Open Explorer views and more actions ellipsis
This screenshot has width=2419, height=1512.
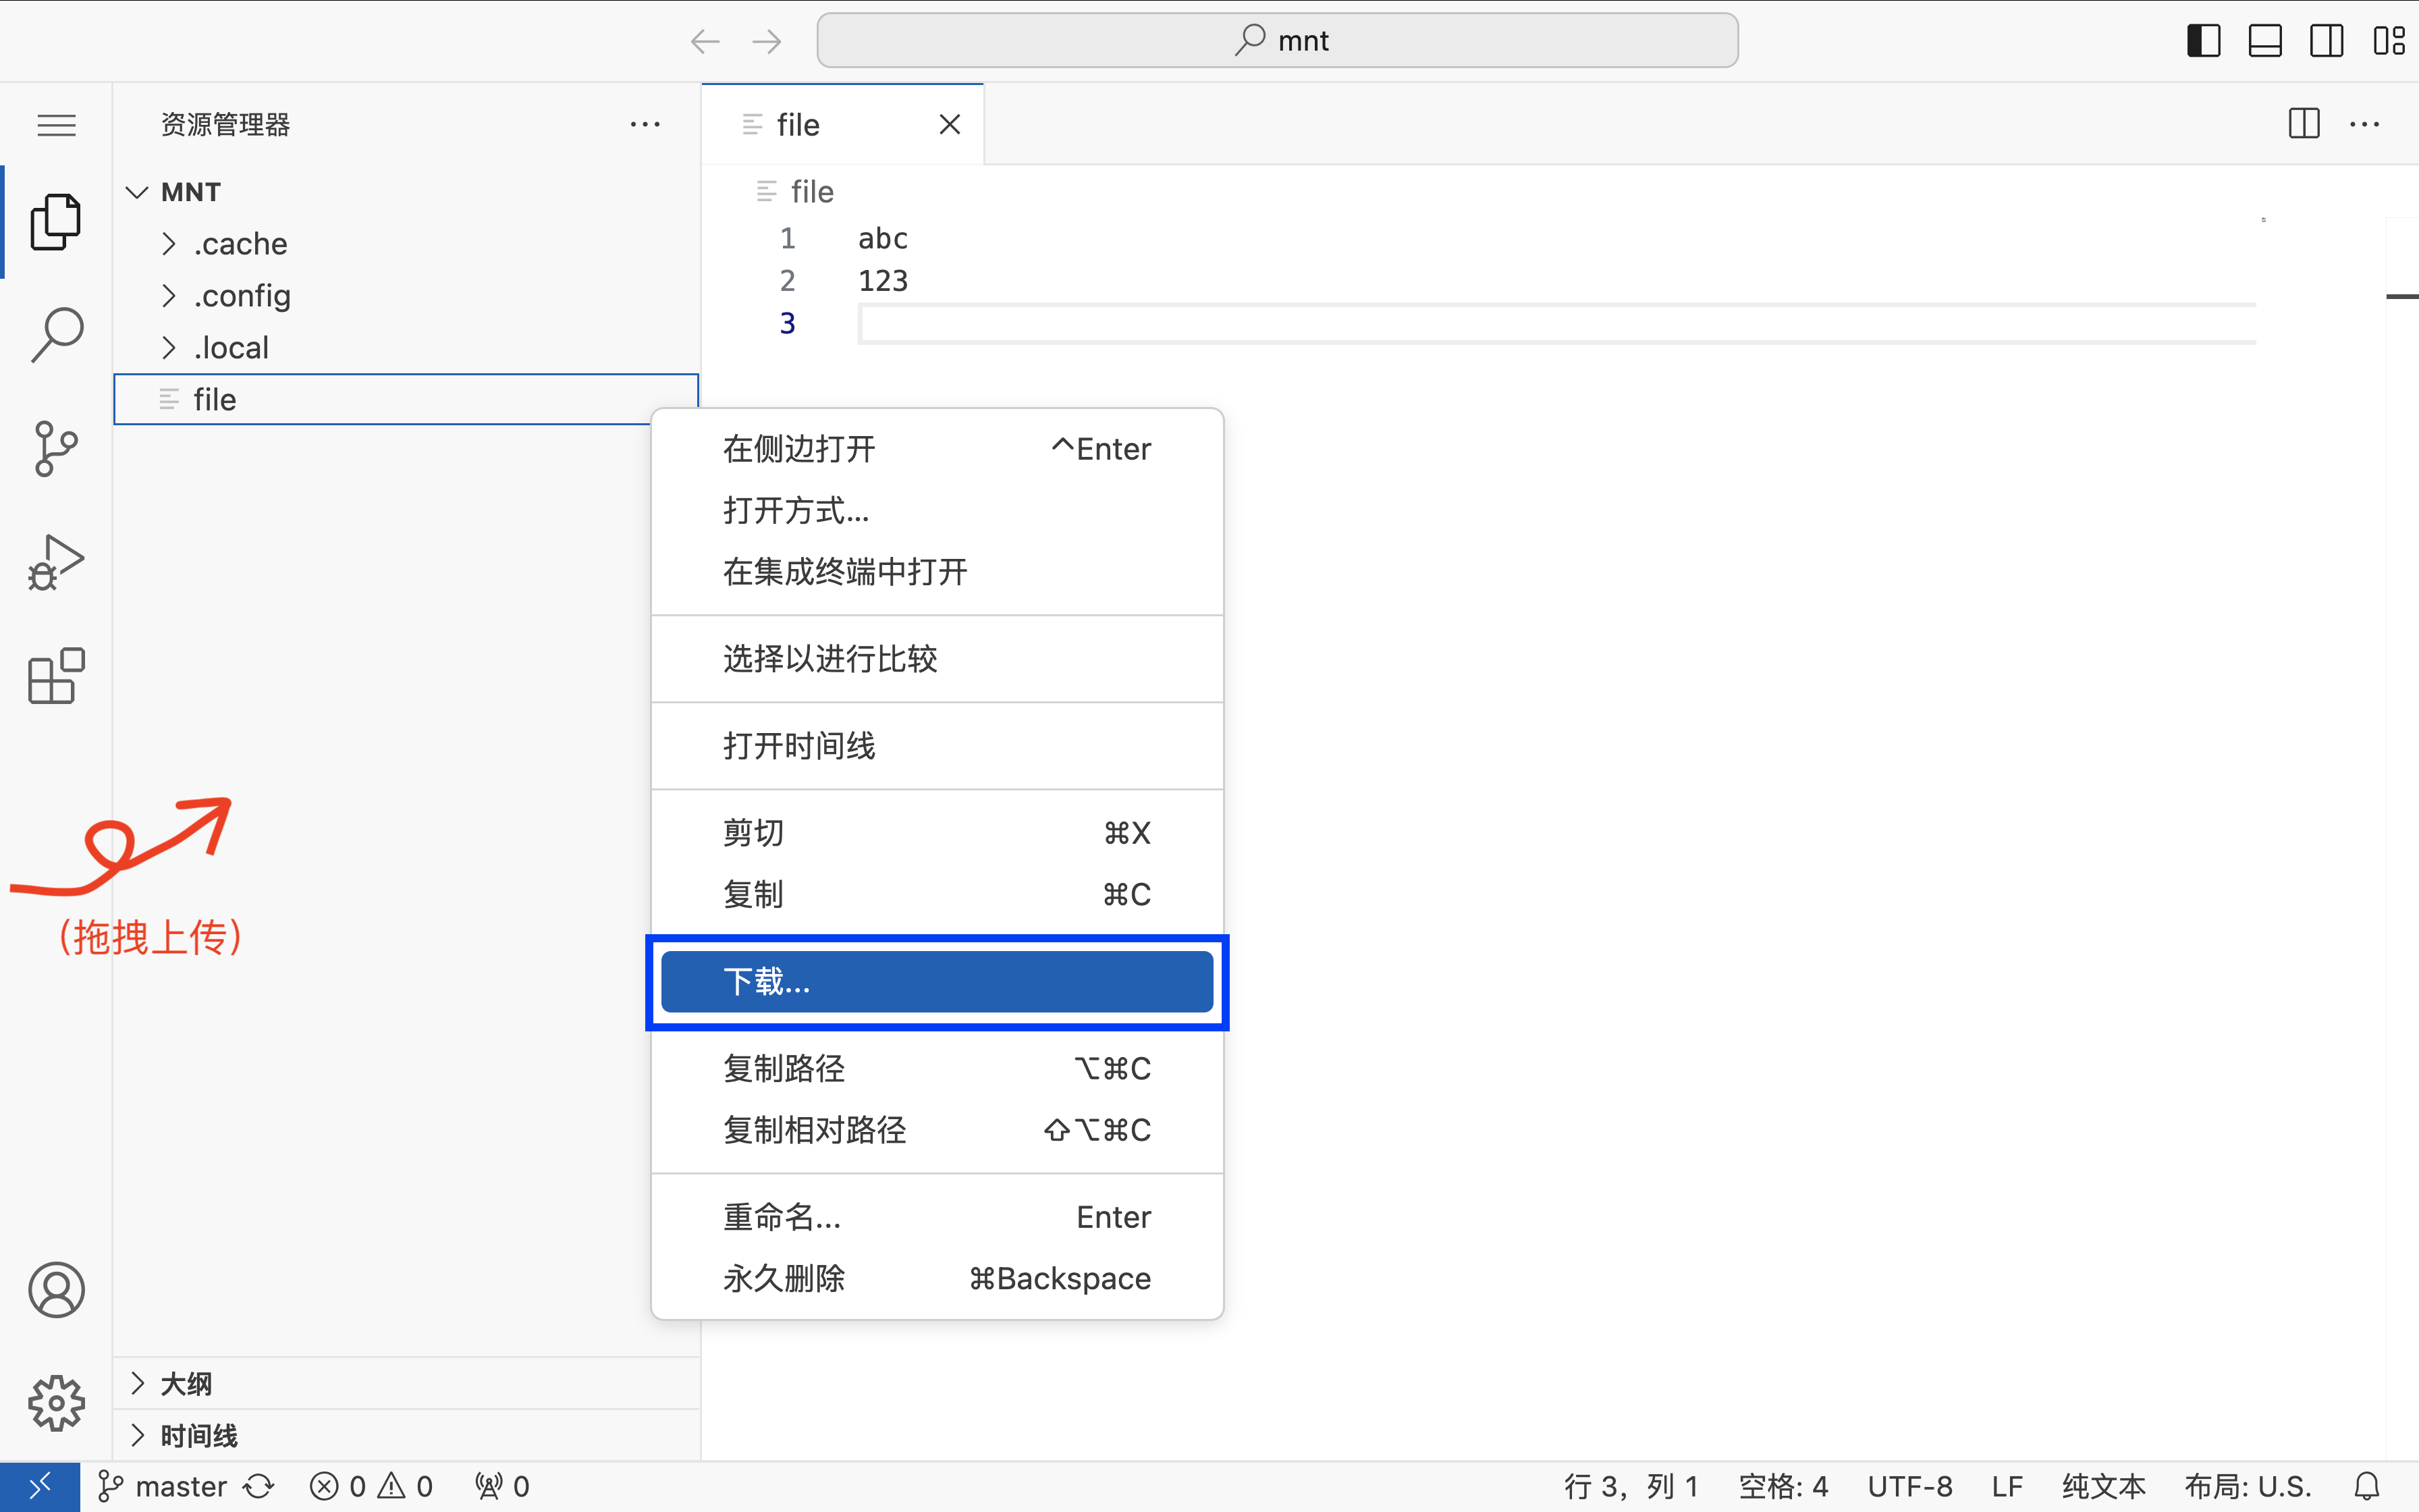645,125
